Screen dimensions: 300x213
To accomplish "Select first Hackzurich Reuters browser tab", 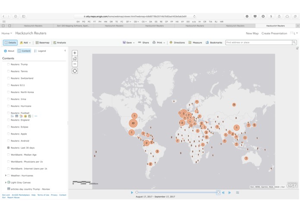I will coord(33,26).
